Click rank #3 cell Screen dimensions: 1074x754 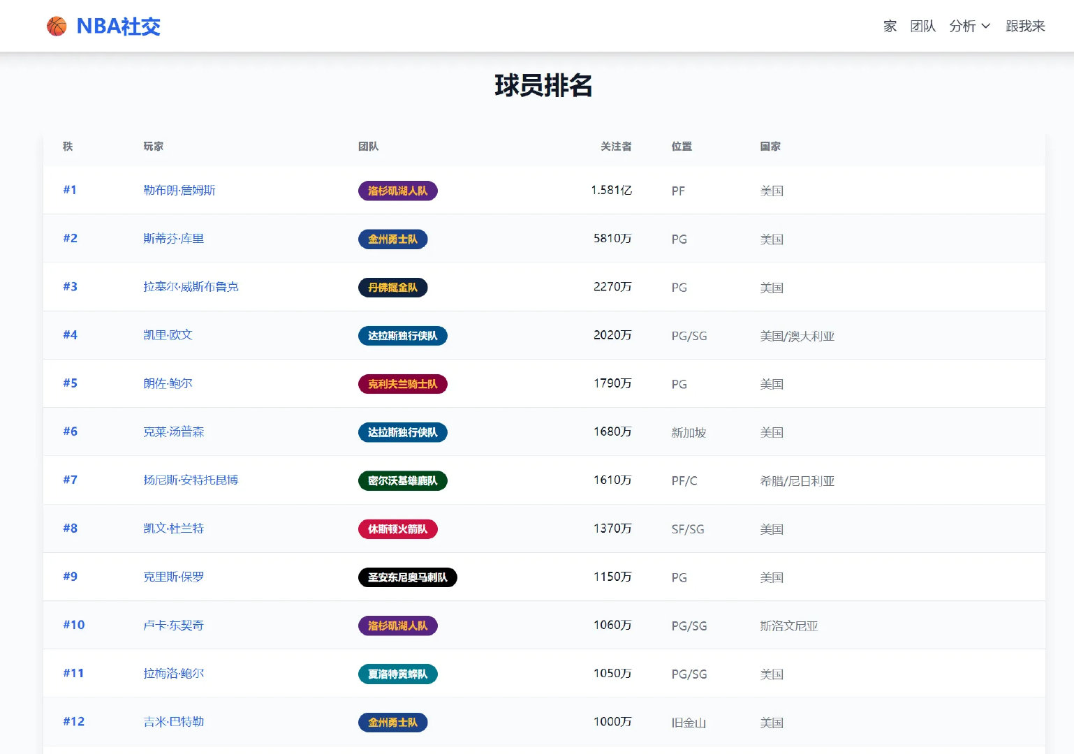pyautogui.click(x=70, y=286)
